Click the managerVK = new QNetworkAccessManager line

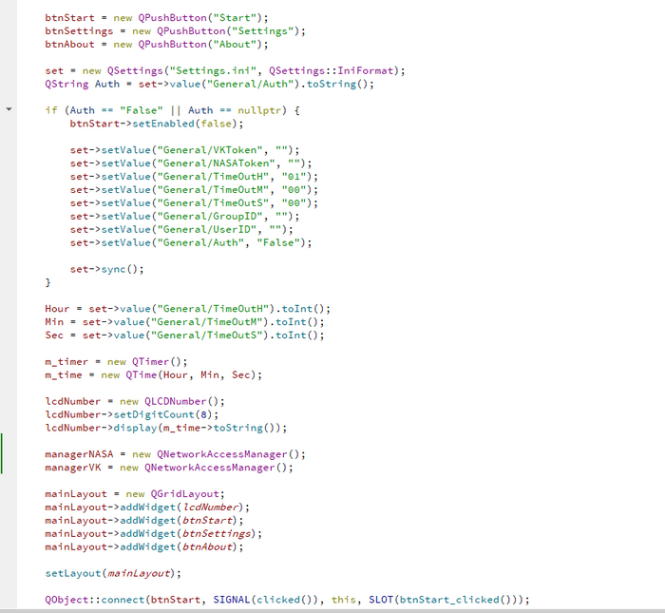[x=169, y=468]
